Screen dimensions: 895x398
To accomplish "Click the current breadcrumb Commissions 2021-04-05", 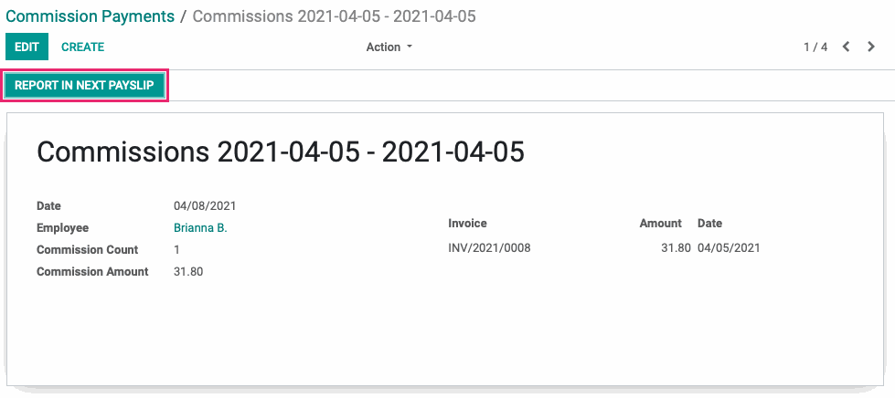I will point(334,16).
